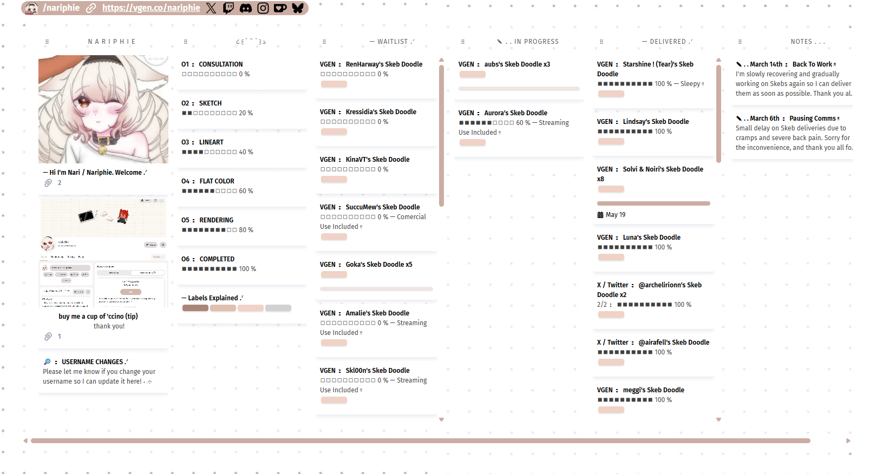Click the light pink label in Labels Explained
Screen dimensions: 870x474
[x=251, y=308]
